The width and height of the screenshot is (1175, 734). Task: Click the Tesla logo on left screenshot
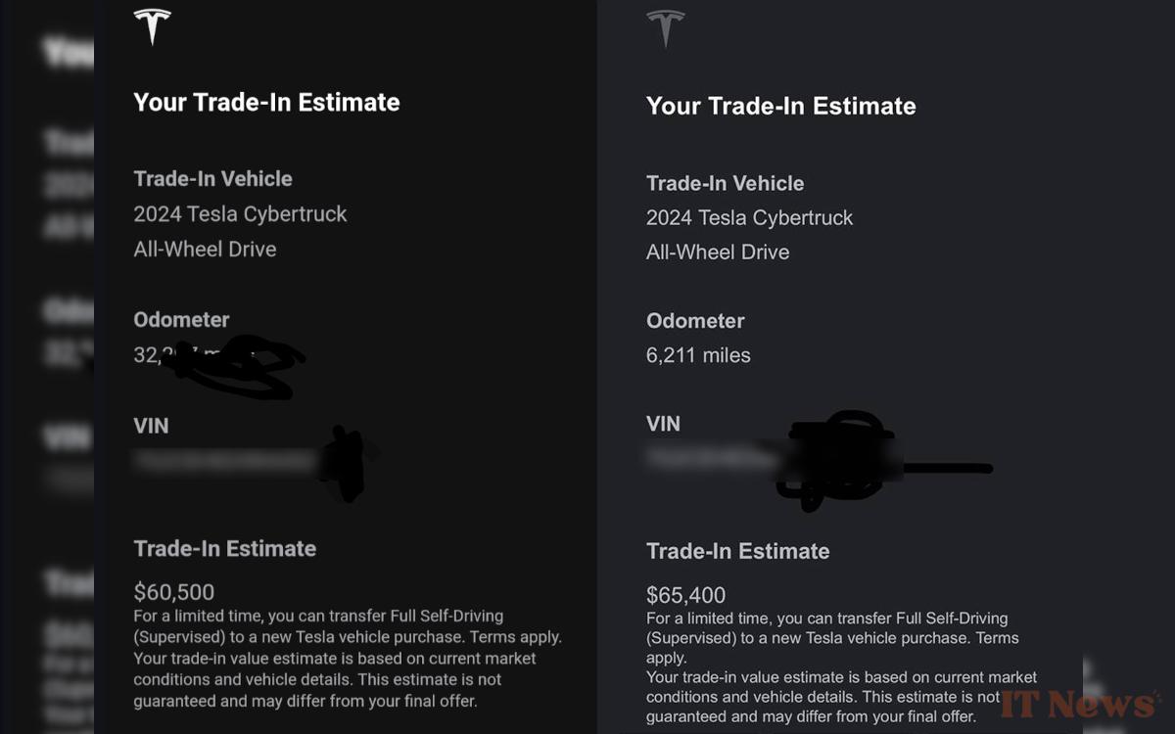click(x=152, y=26)
